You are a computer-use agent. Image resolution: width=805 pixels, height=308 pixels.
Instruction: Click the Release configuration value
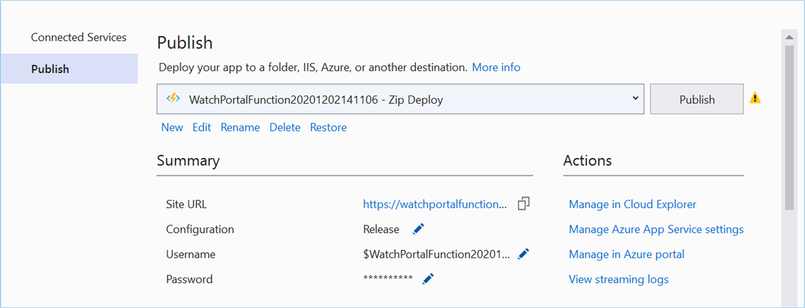(x=381, y=229)
